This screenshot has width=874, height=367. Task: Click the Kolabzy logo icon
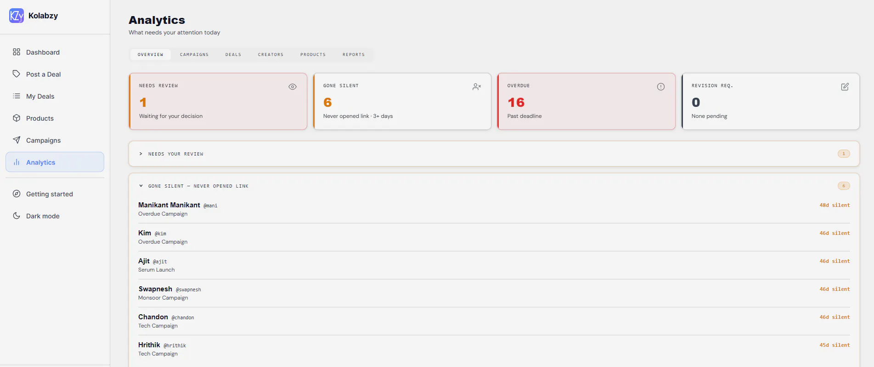click(17, 16)
